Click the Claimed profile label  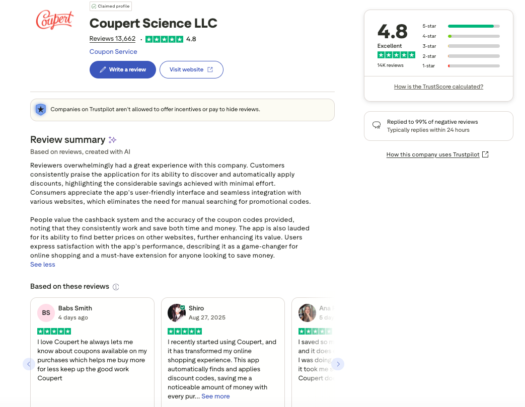[x=113, y=7]
